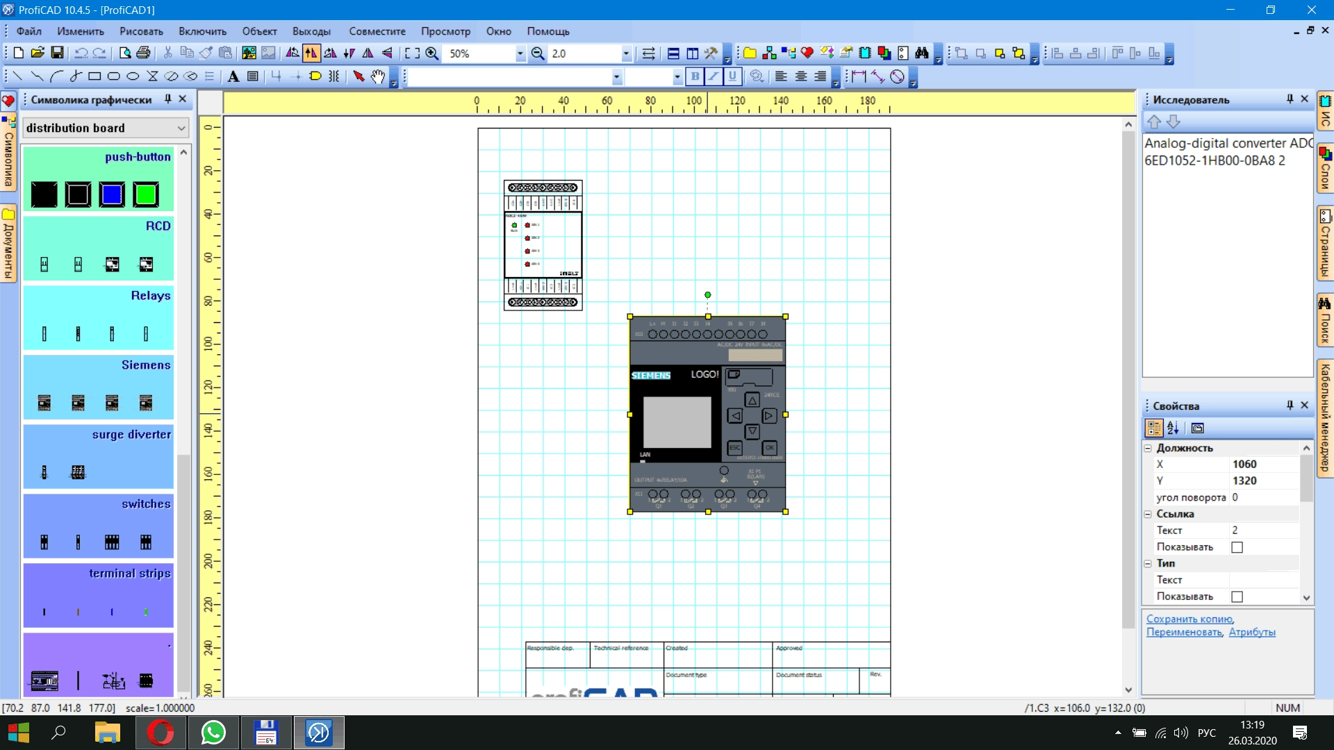This screenshot has height=750, width=1334.
Task: Open the Файл menu
Action: [x=28, y=31]
